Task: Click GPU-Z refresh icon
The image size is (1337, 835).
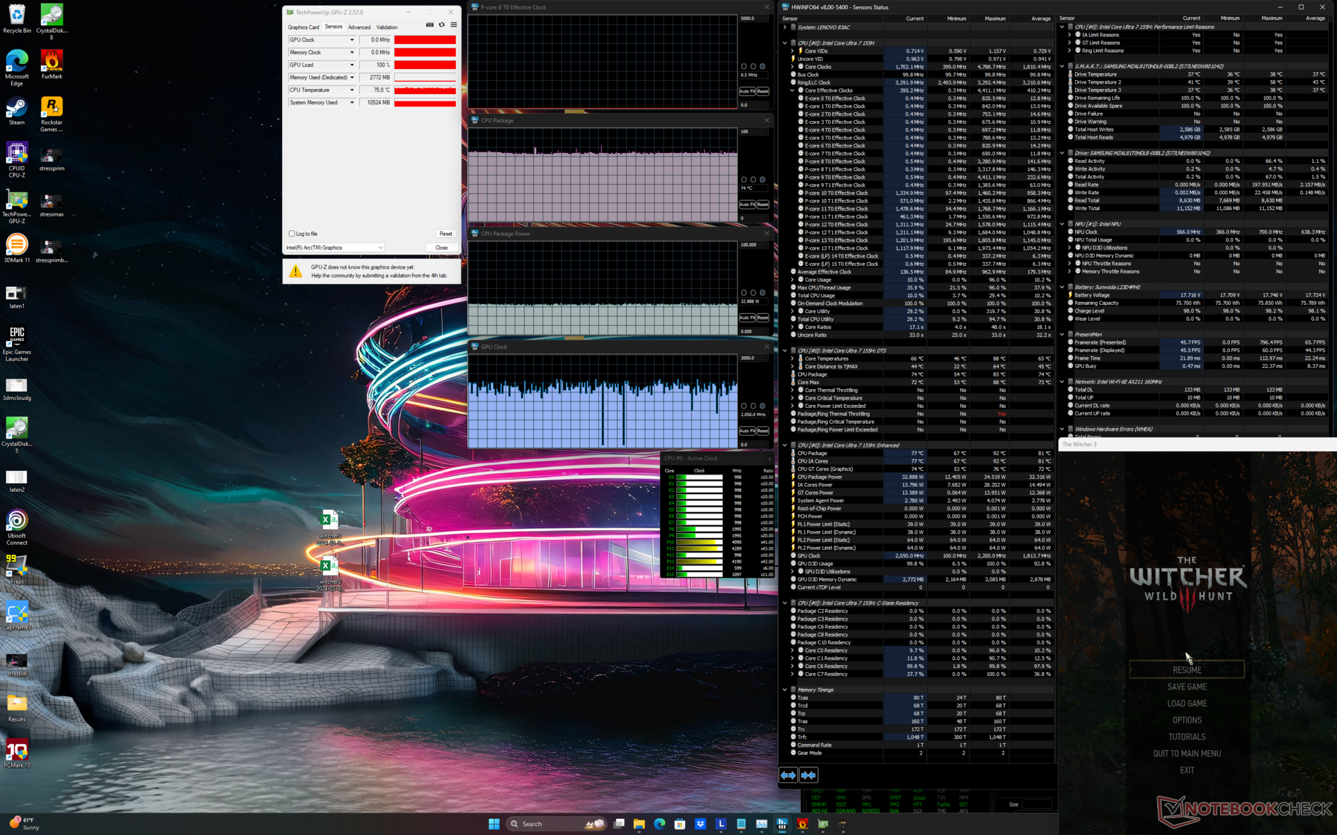Action: point(441,25)
